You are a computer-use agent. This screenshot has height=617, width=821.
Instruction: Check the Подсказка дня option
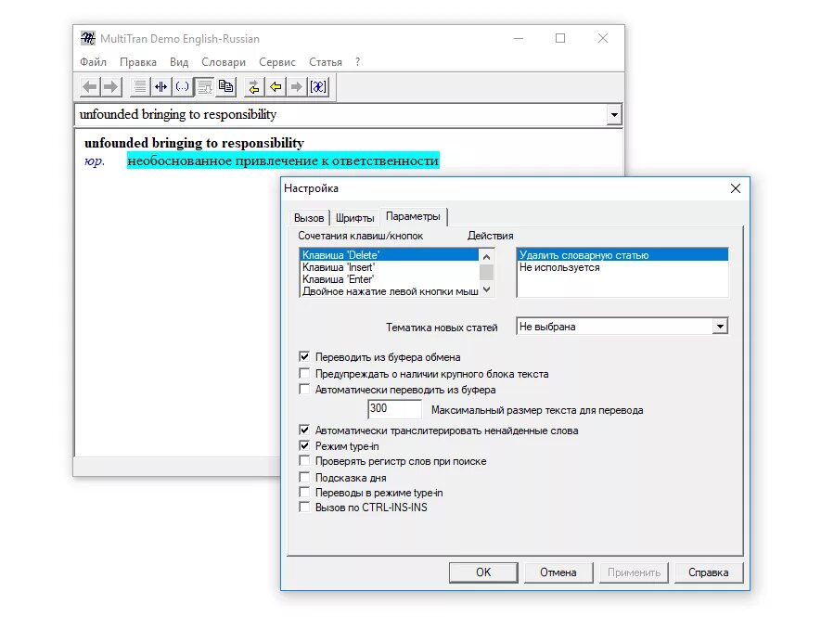coord(304,477)
